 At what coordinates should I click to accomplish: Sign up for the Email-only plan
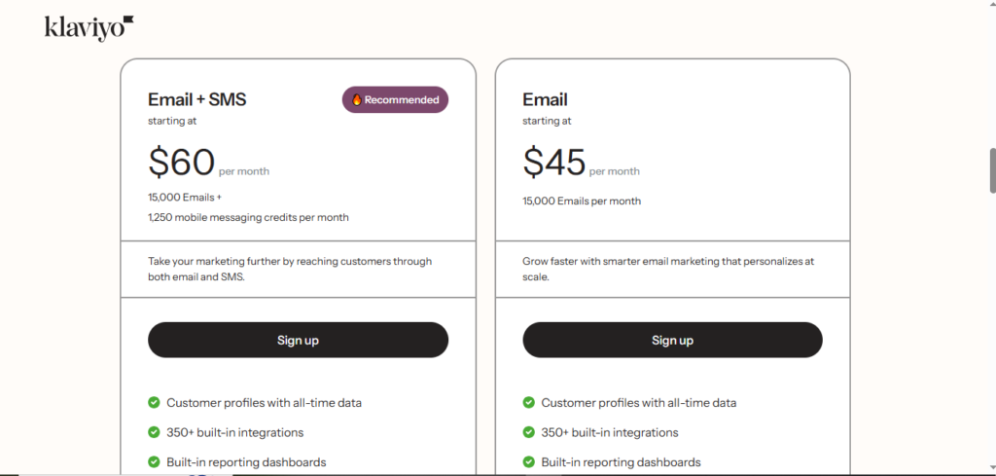click(x=672, y=340)
